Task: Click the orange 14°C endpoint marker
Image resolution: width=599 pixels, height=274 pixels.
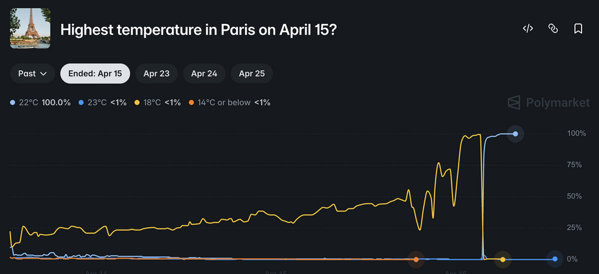Action: pos(416,259)
